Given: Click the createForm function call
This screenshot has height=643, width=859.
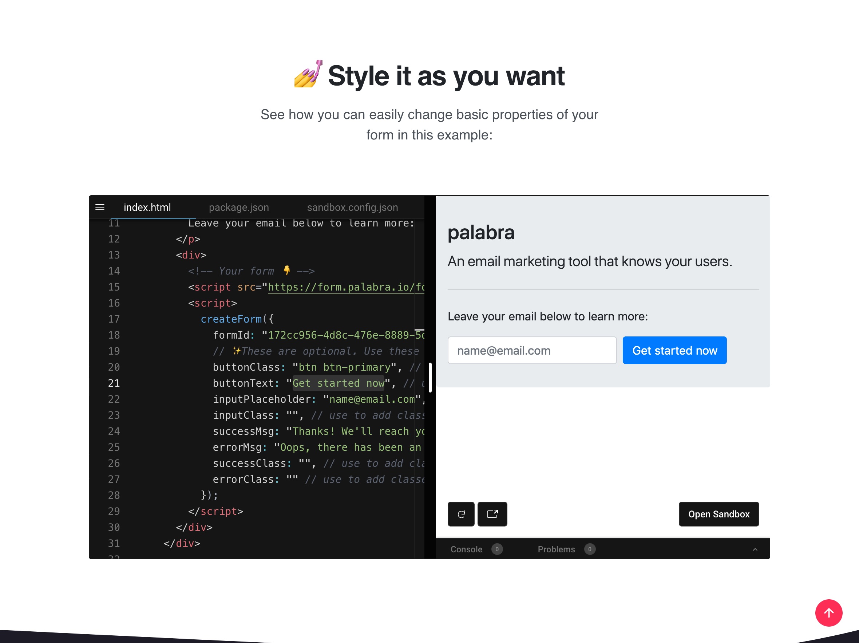Looking at the screenshot, I should pos(231,319).
